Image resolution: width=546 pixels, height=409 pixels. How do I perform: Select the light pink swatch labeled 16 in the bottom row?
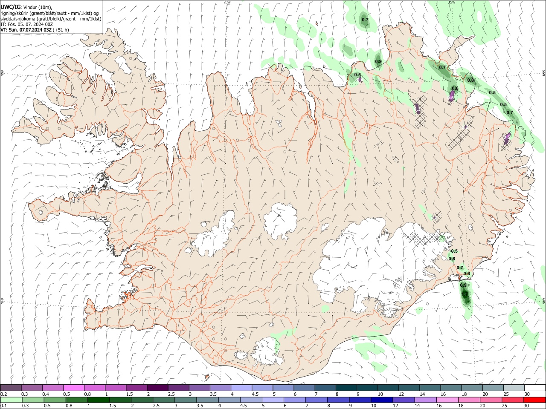[x=447, y=400]
